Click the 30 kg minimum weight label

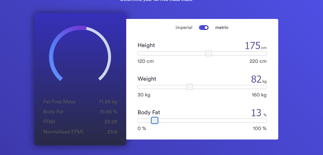(144, 95)
